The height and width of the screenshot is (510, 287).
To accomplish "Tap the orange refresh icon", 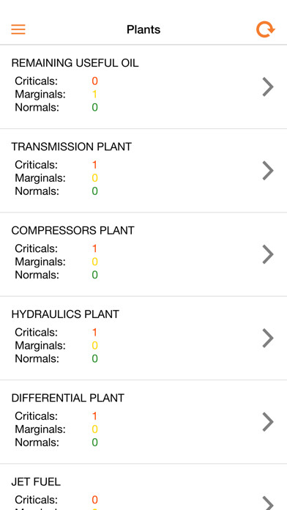I will point(266,29).
